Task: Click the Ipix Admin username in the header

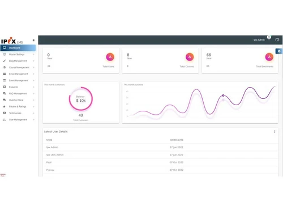Action: 259,40
